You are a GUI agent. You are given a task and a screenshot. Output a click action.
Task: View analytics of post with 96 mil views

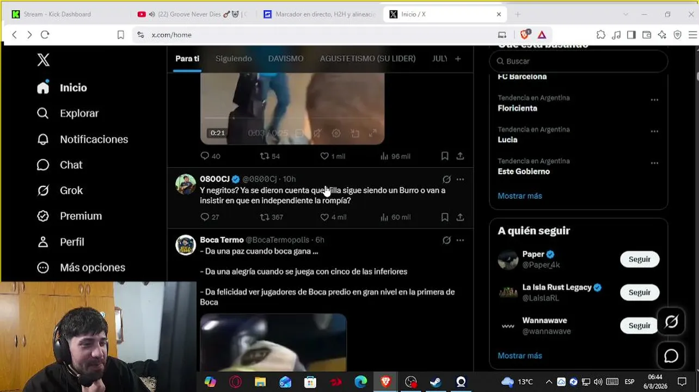pyautogui.click(x=395, y=156)
